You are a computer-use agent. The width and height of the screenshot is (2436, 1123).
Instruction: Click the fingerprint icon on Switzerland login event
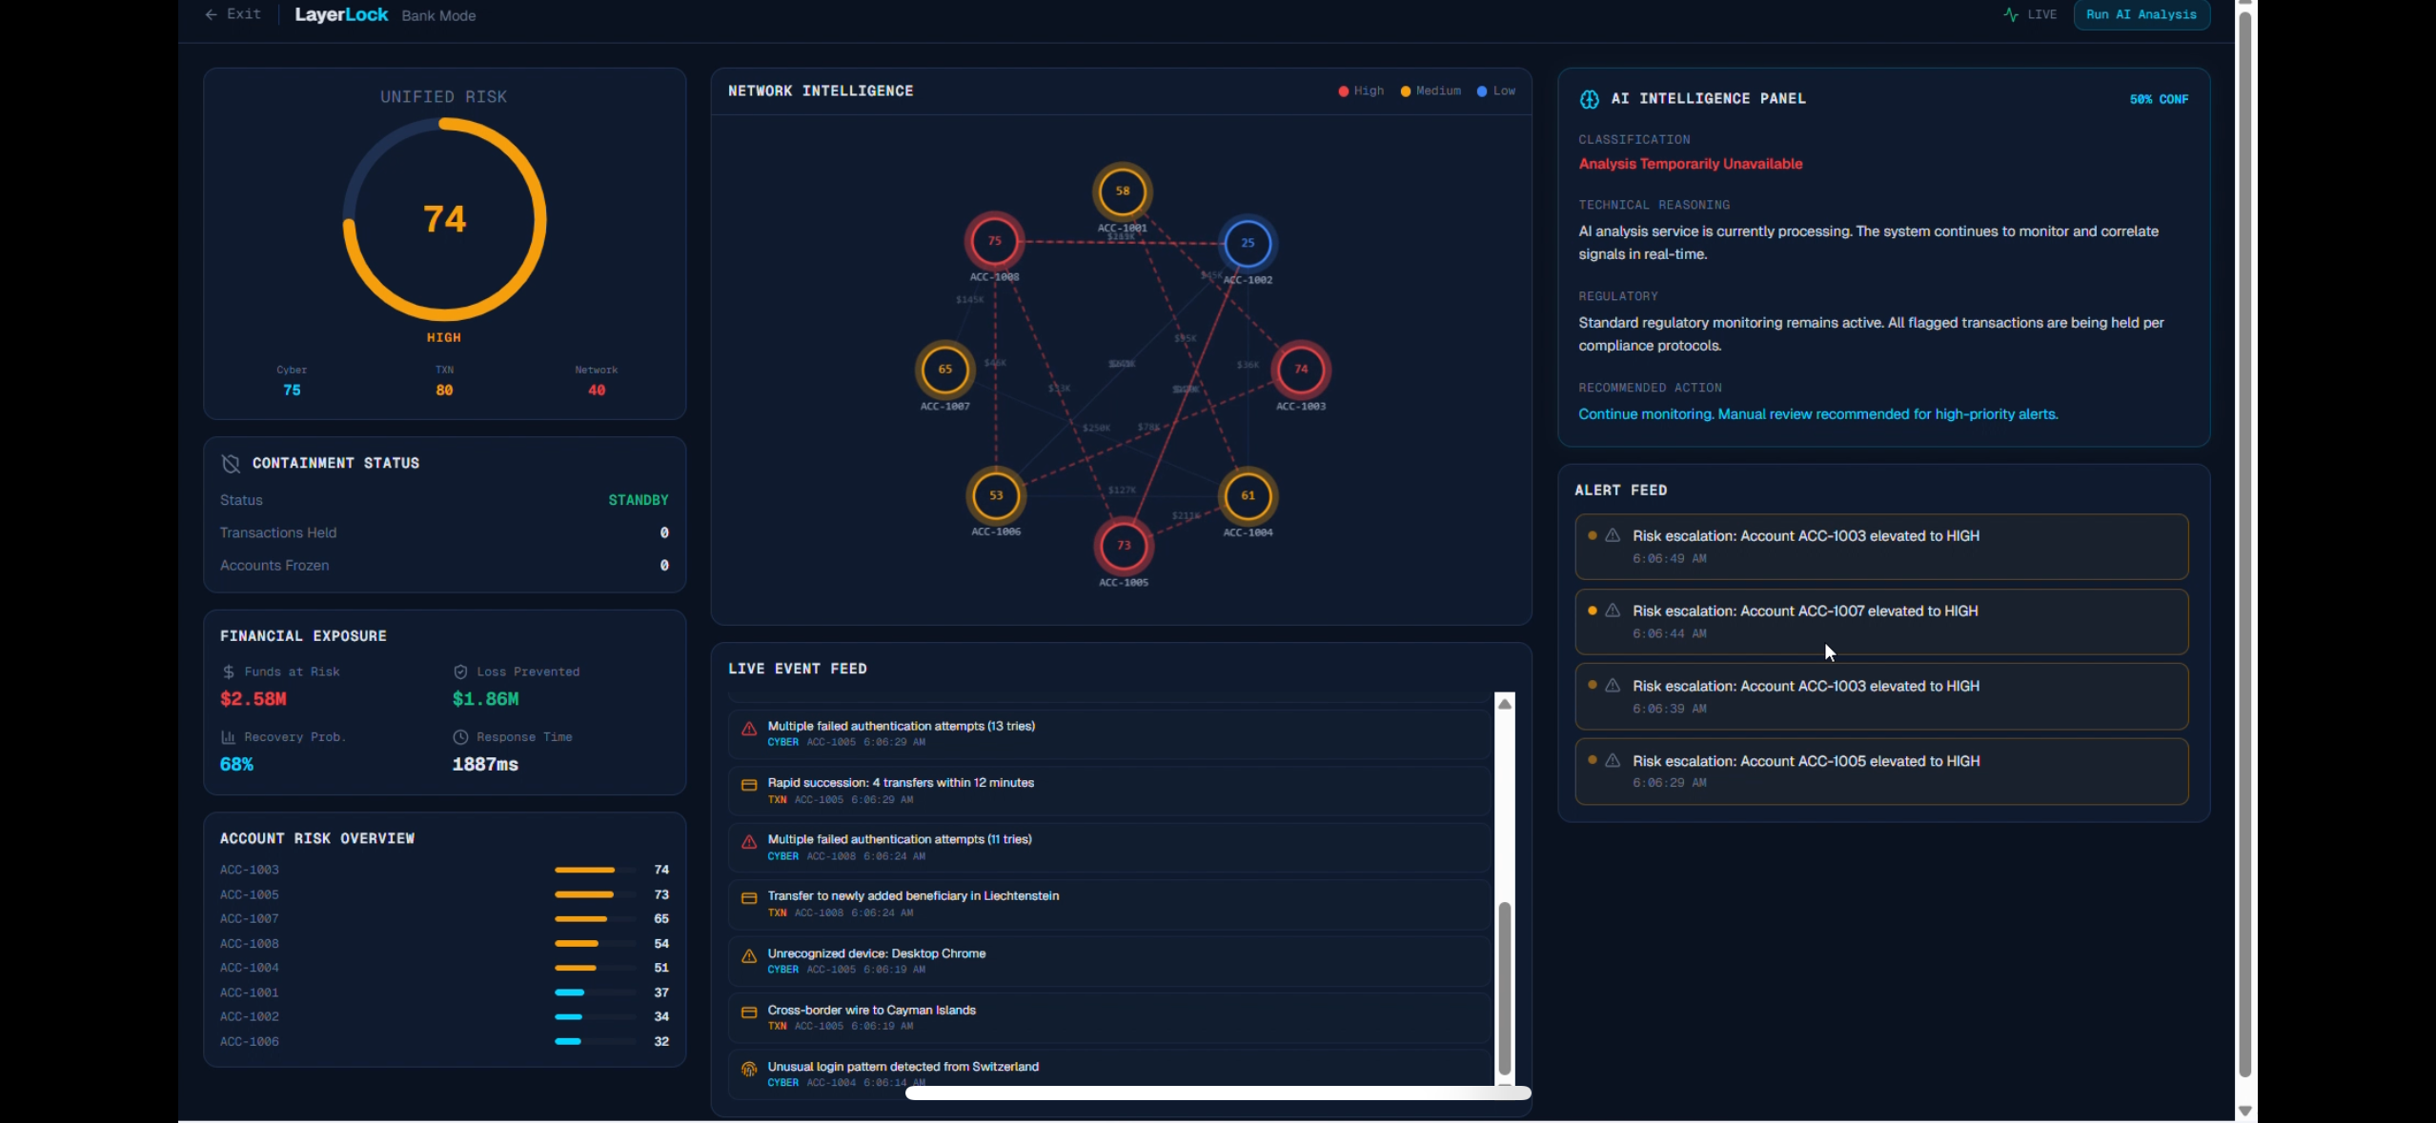pos(749,1069)
